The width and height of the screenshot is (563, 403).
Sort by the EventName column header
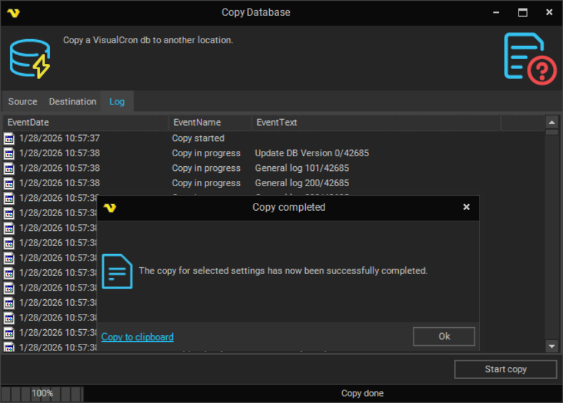coord(209,122)
